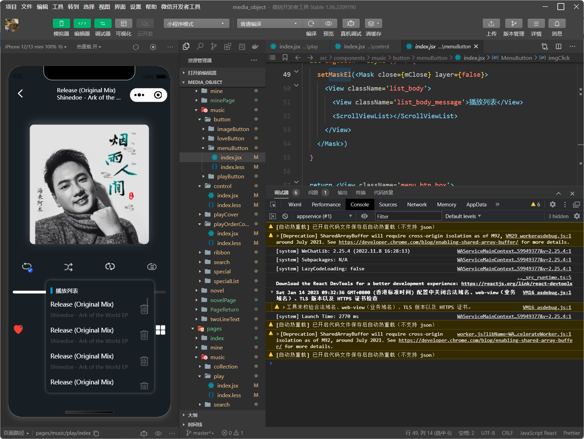Viewport: 584px width, 439px height.
Task: Click the playback progress bar
Action: pos(89,292)
